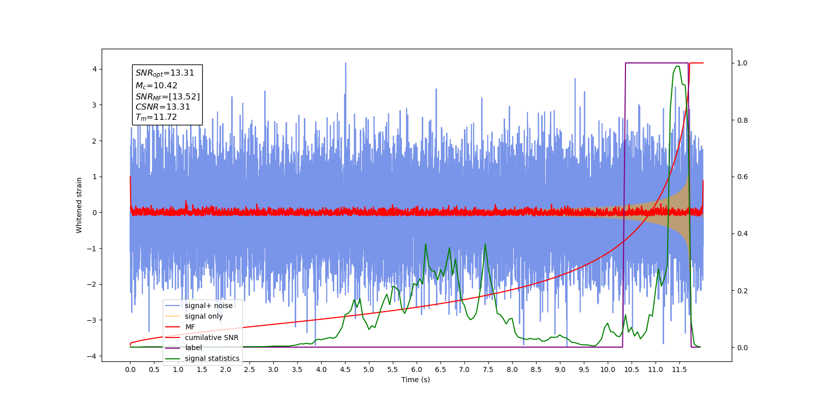The width and height of the screenshot is (813, 406).
Task: Click the blue line swatch for signal+ noise
Action: click(173, 306)
